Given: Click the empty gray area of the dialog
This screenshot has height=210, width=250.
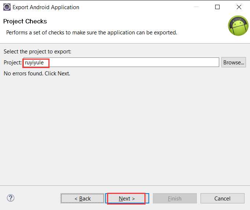Looking at the screenshot, I should (125, 132).
